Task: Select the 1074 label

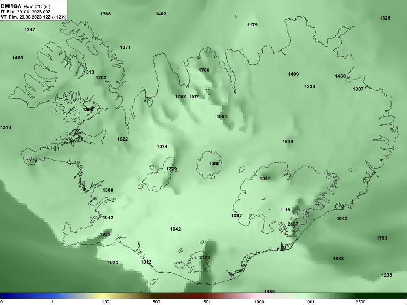Action: (162, 146)
